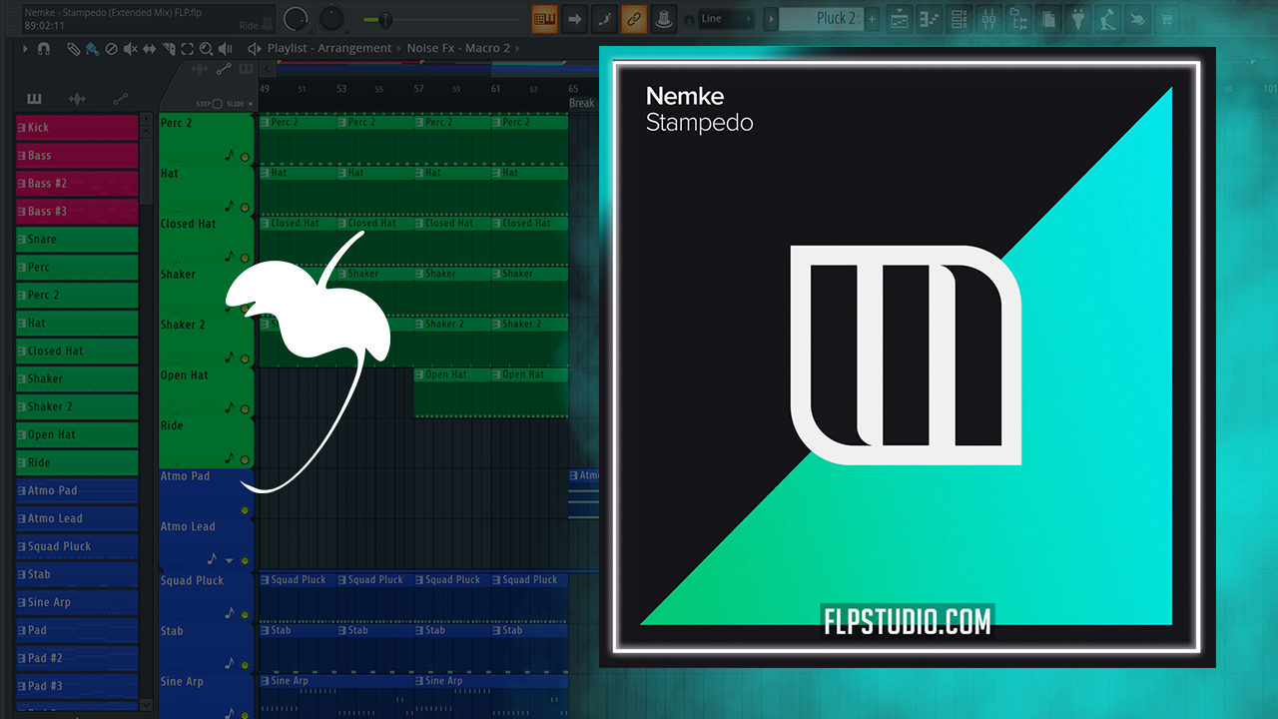Screen dimensions: 1278x719
Task: Click the main volume slider handle
Action: [384, 19]
